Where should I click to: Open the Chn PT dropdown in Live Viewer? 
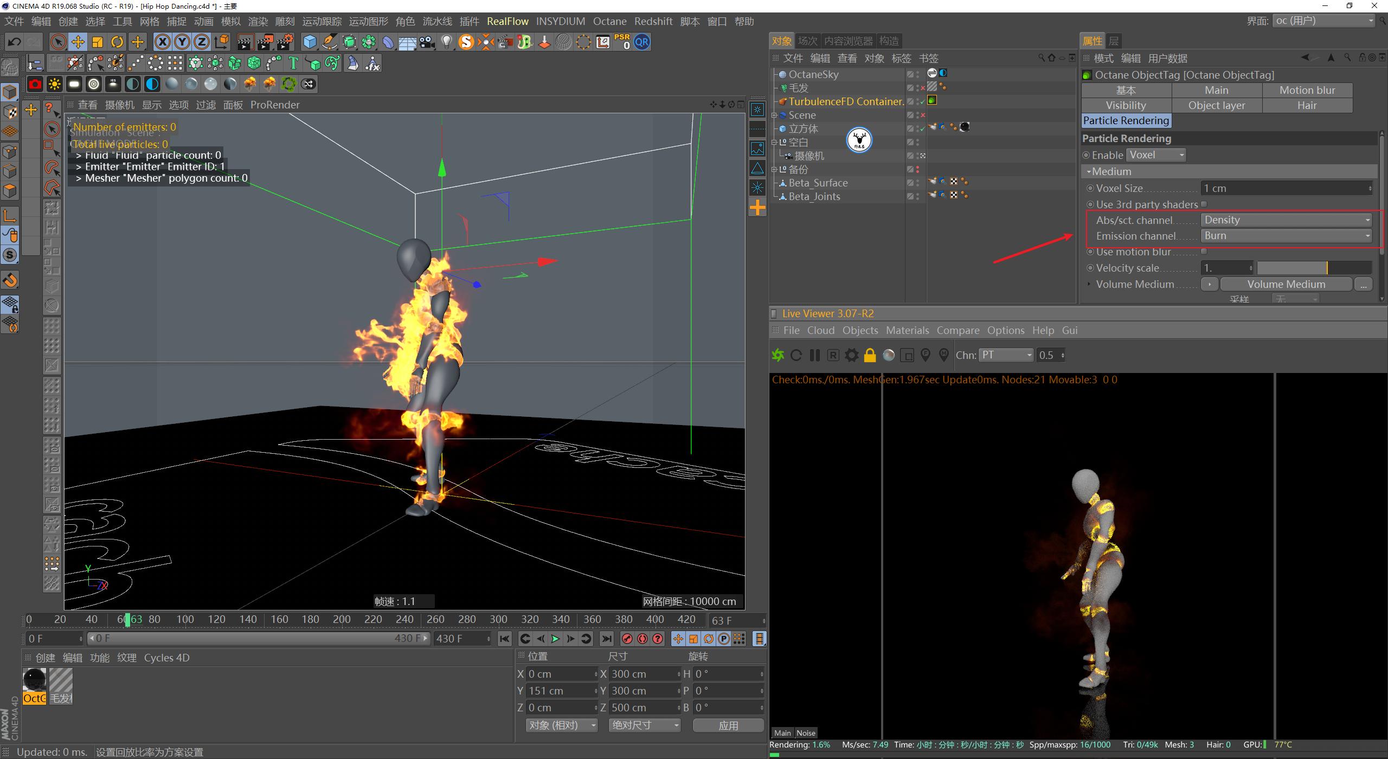1006,355
